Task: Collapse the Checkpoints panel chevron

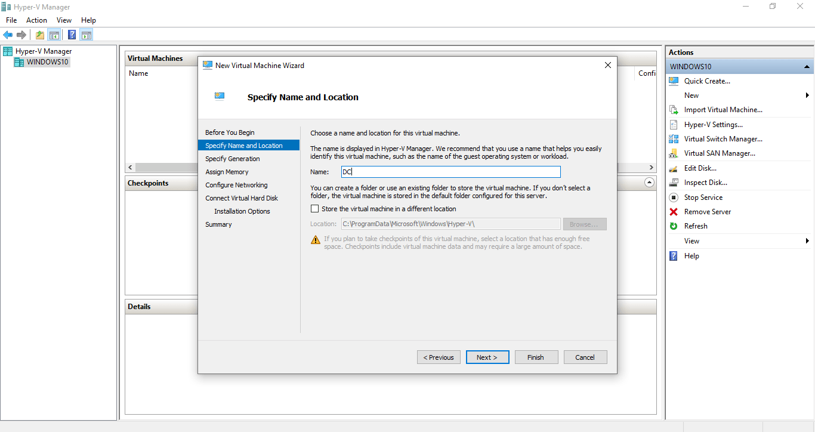Action: (x=650, y=183)
